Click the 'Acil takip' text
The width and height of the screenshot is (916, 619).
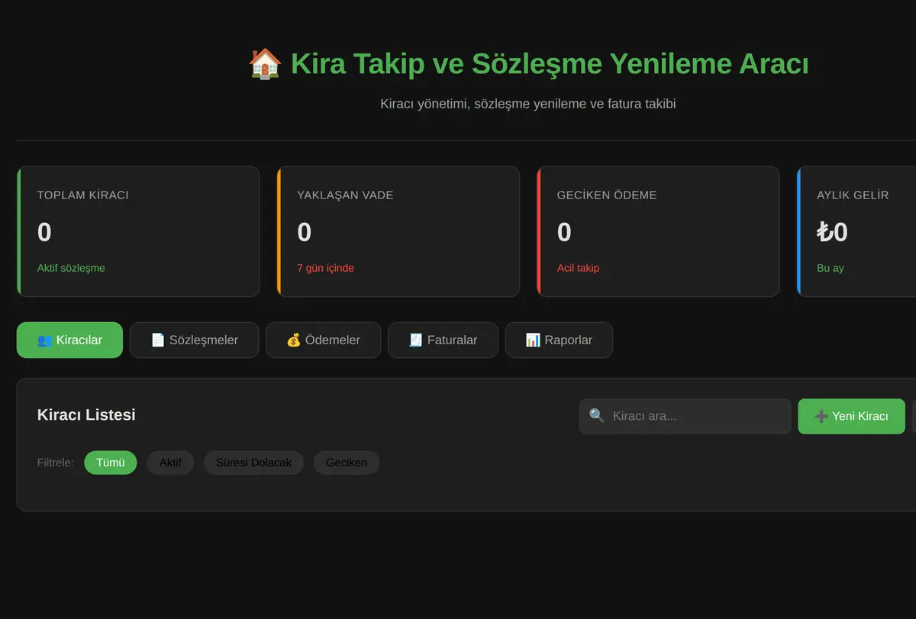(x=578, y=268)
